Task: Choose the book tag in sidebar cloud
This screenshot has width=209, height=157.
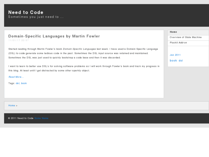Action: (x=173, y=60)
